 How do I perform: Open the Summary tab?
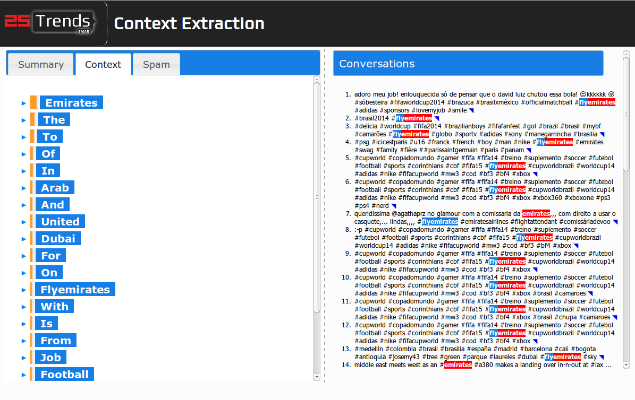pyautogui.click(x=40, y=64)
